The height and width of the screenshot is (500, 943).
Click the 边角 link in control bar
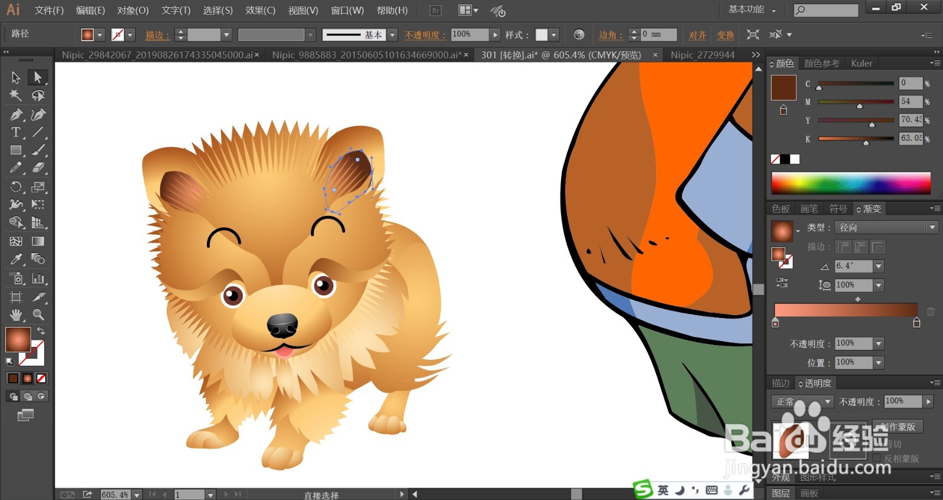[611, 35]
